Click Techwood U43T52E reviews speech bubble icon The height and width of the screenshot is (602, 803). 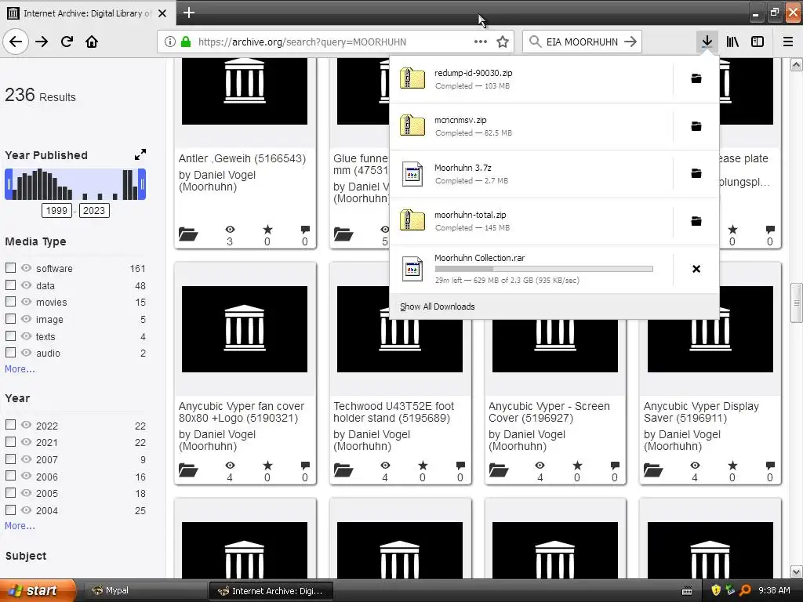pos(460,466)
